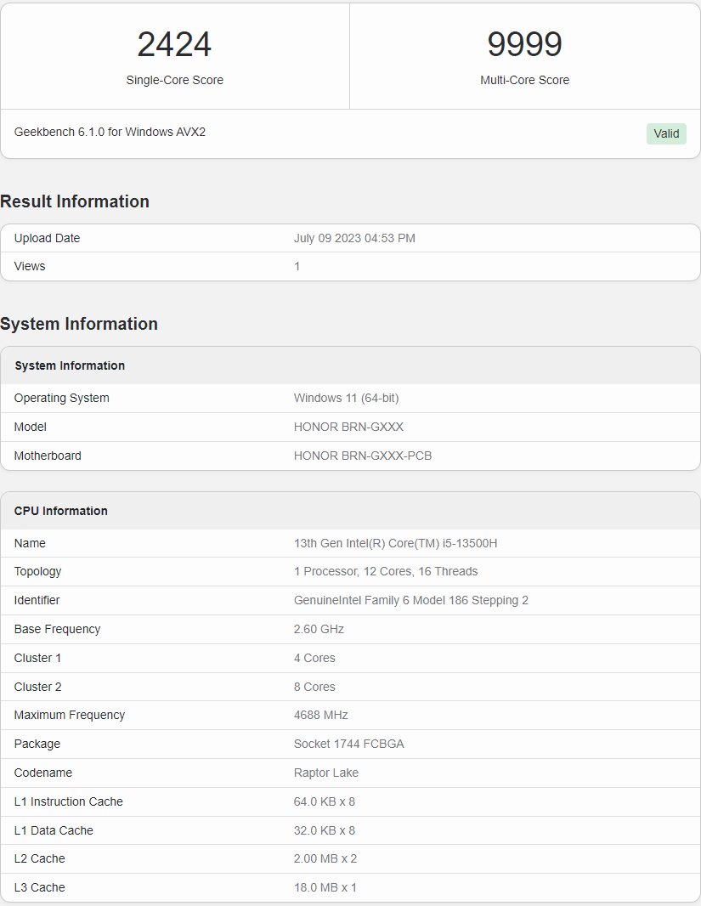The width and height of the screenshot is (701, 906).
Task: Select the 18.0 MB x 1 value
Action: [325, 888]
